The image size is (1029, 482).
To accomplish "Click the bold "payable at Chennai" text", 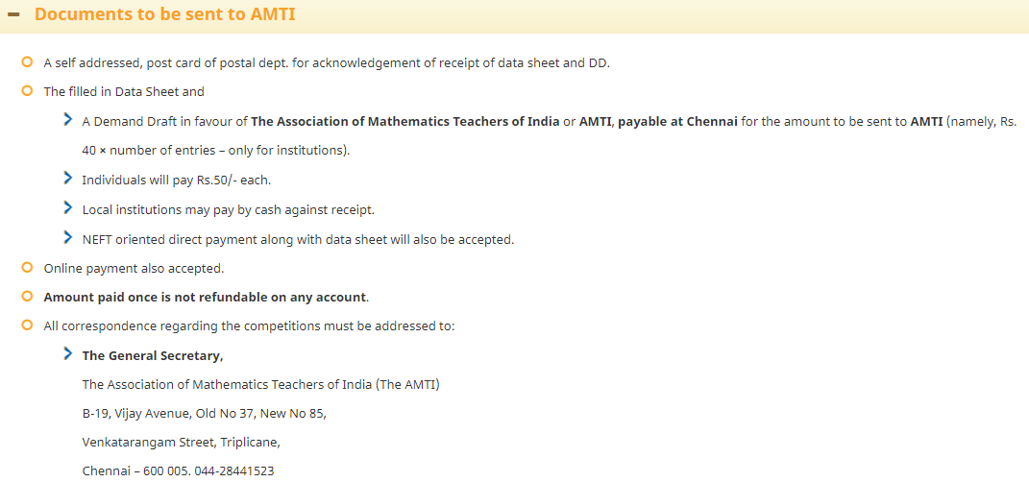I will pos(677,122).
